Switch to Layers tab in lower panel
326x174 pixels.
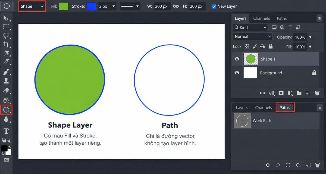[x=242, y=108]
